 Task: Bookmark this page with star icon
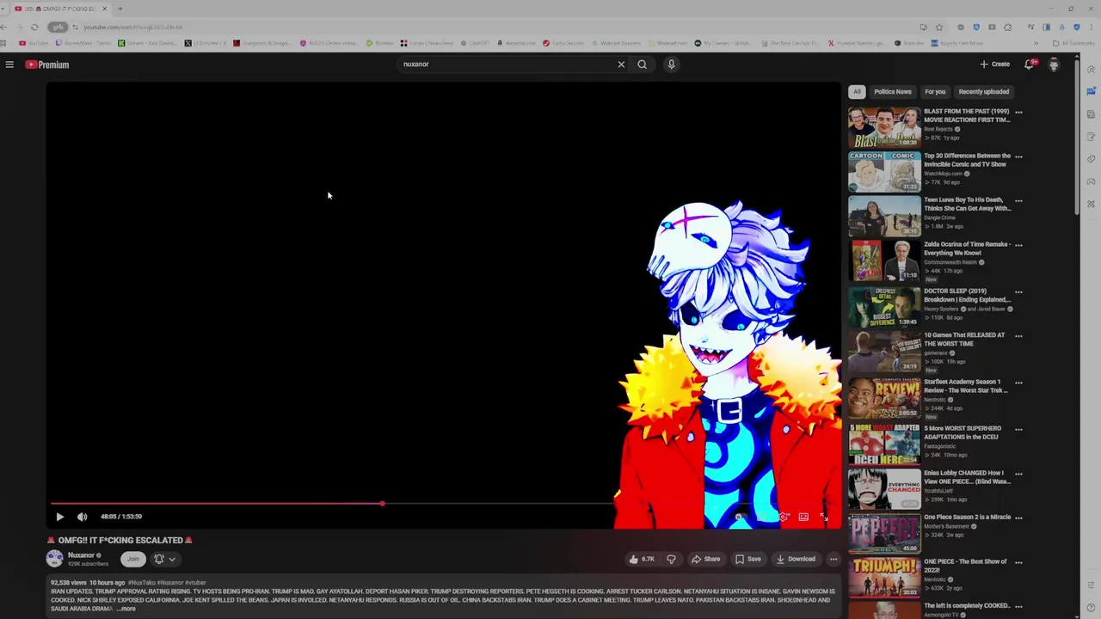tap(939, 28)
